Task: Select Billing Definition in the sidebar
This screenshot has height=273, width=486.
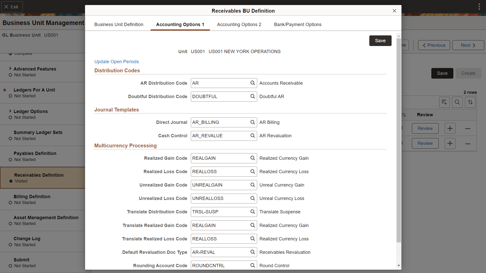Action: pos(32,196)
